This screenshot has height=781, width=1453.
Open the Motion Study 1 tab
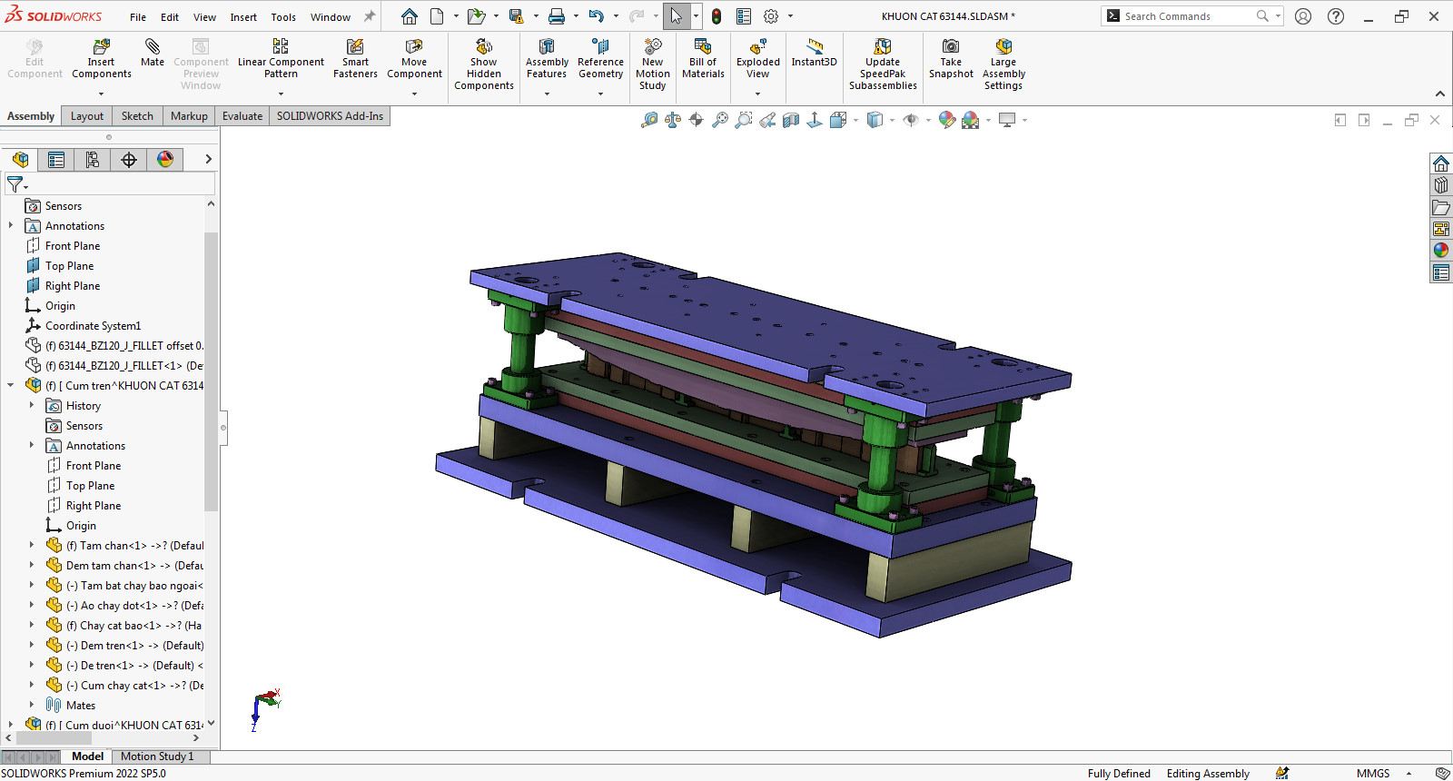(x=157, y=756)
